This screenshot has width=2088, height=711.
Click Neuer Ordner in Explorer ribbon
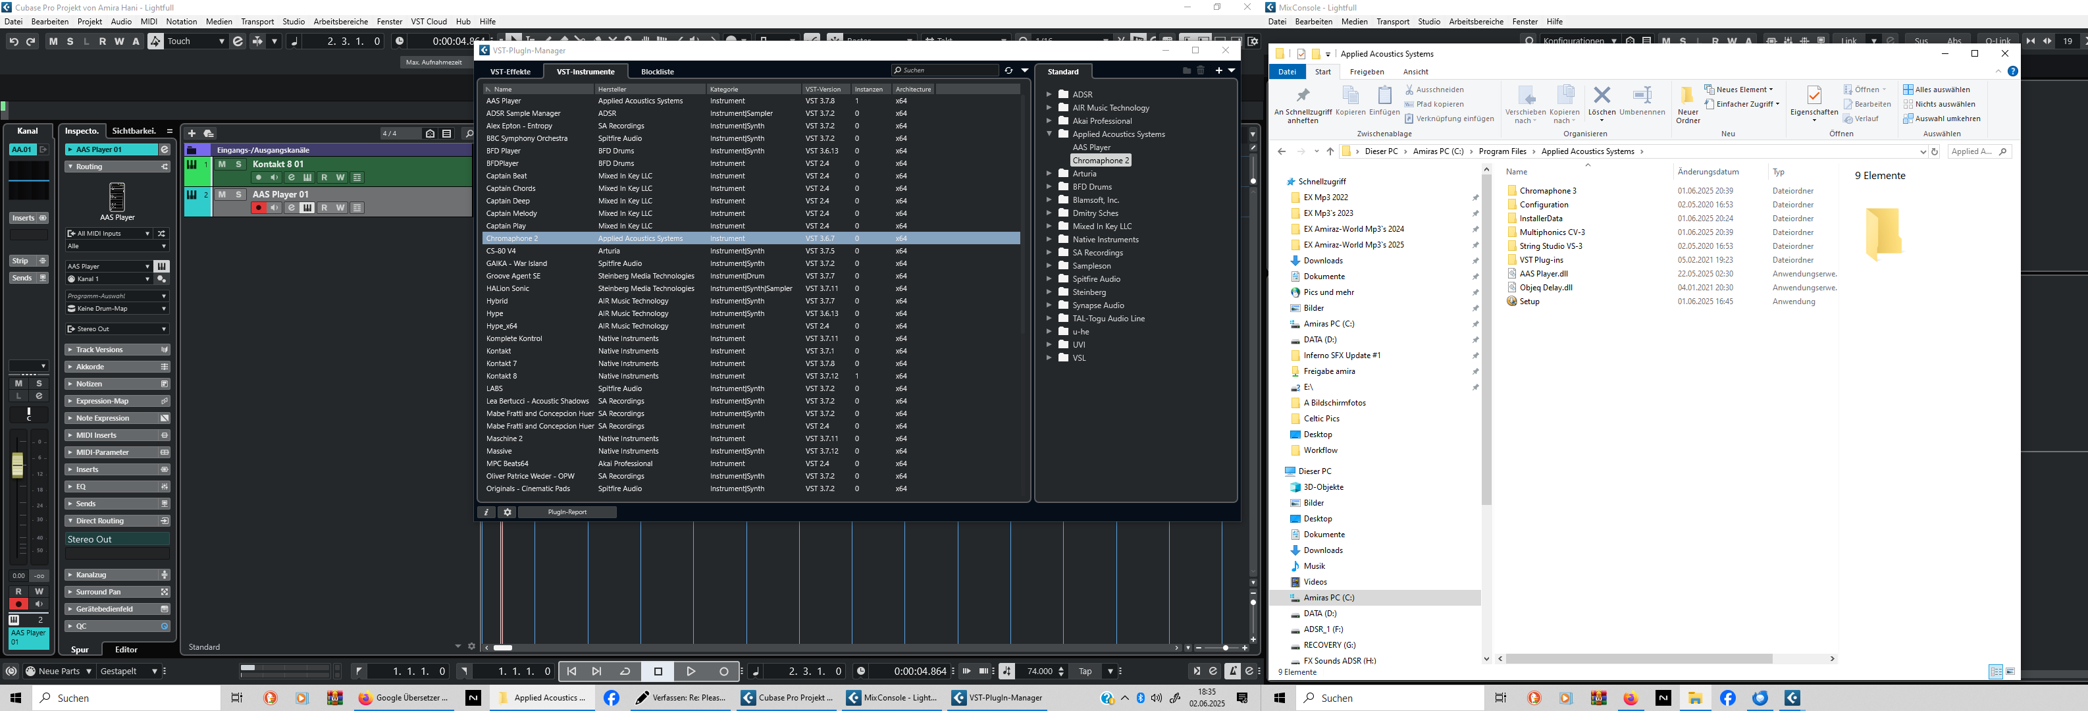coord(1688,105)
